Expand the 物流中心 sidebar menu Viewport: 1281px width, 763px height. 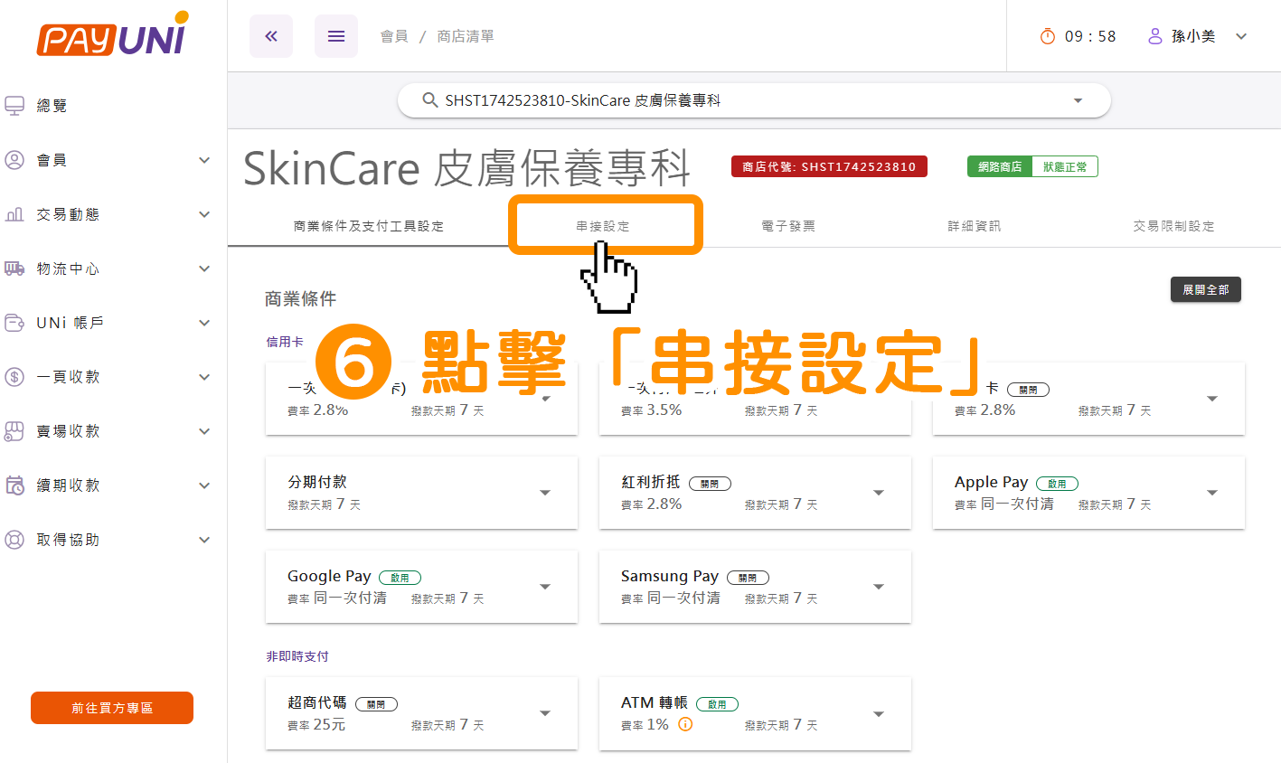(x=204, y=268)
